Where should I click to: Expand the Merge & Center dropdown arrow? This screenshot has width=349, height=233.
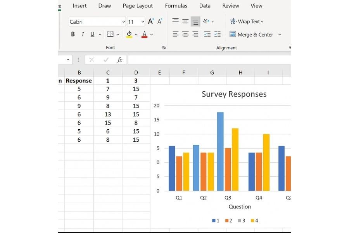point(280,35)
